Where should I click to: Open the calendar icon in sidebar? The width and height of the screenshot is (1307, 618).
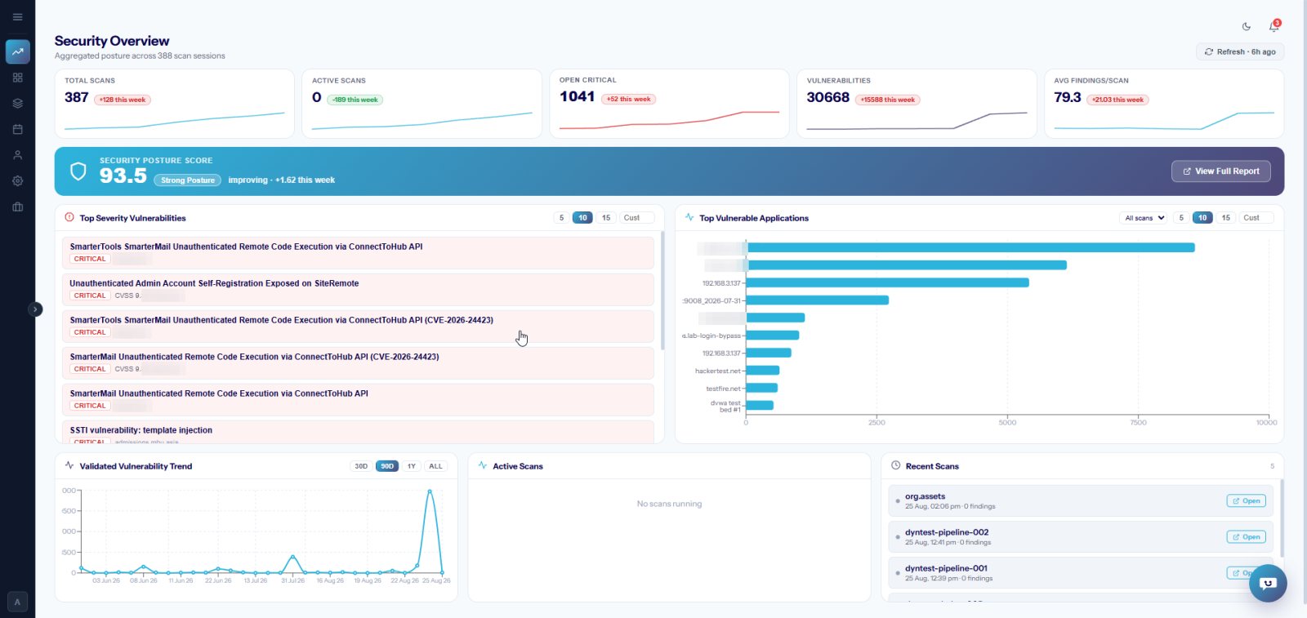tap(17, 129)
